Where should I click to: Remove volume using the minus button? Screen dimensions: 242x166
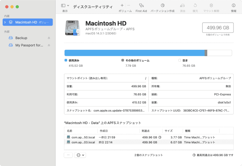(129, 5)
